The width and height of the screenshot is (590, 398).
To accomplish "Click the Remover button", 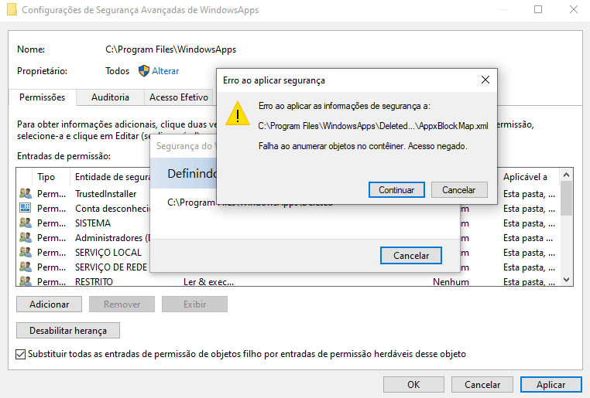I will tap(122, 304).
